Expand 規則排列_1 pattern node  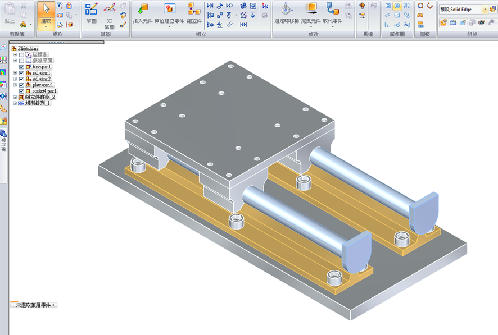pyautogui.click(x=15, y=103)
